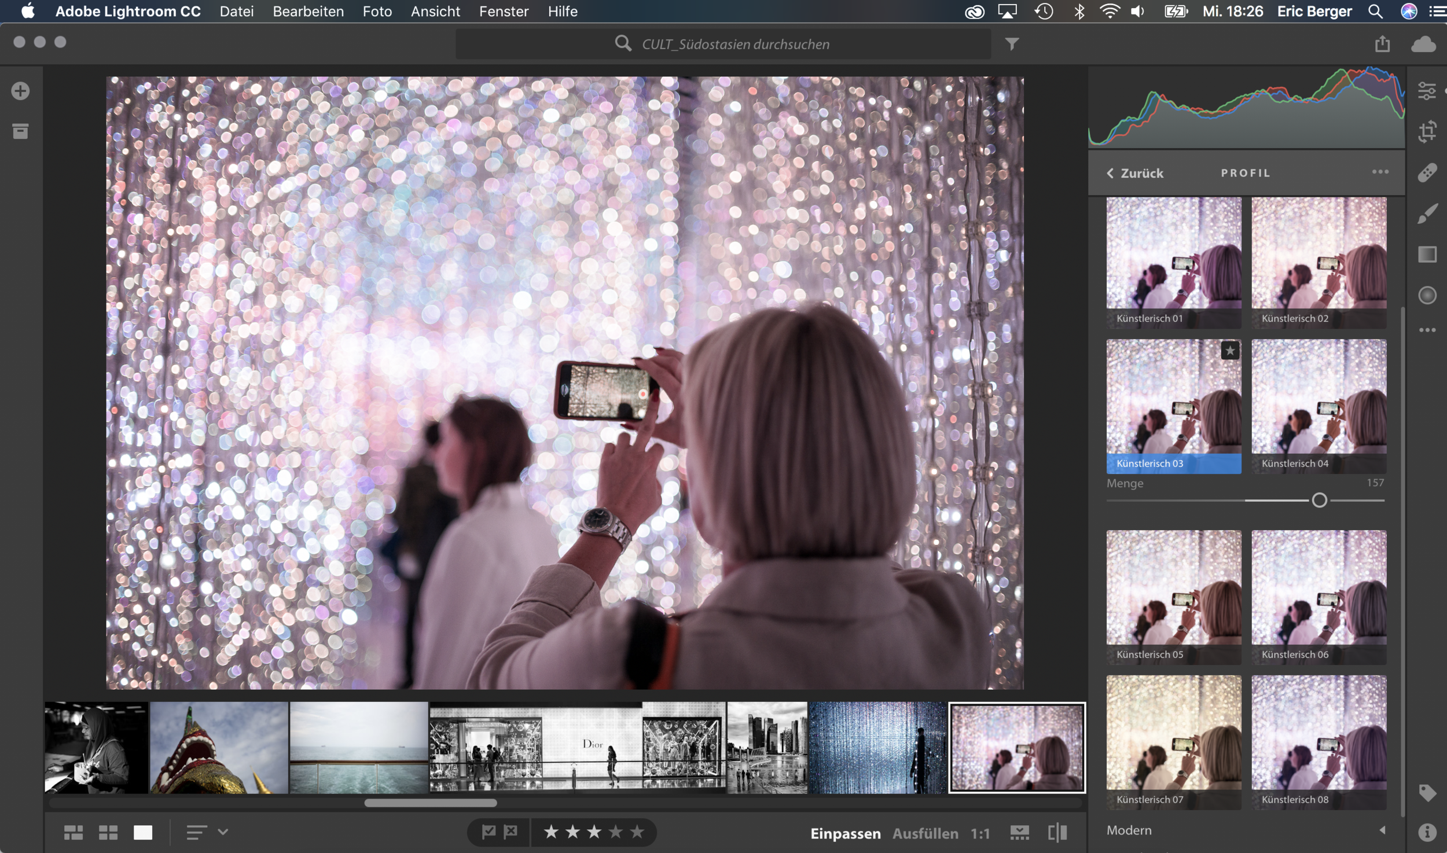Switch zoom to Ausfüllen
Screen dimensions: 1447x853
pos(925,833)
